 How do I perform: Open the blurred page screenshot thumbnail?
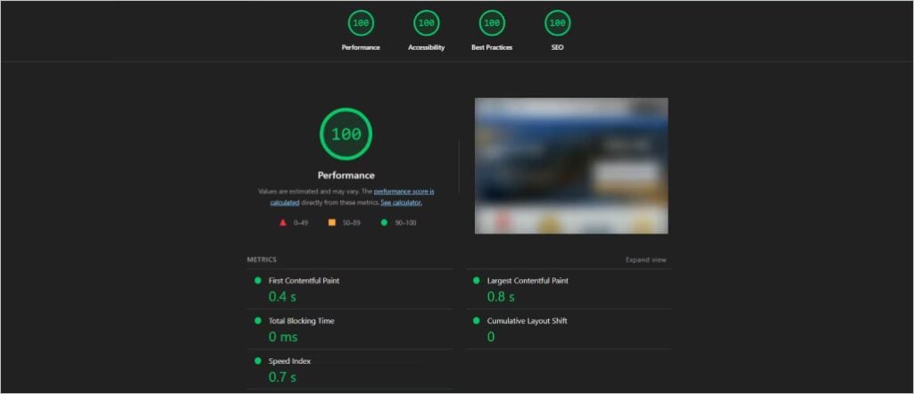point(571,166)
